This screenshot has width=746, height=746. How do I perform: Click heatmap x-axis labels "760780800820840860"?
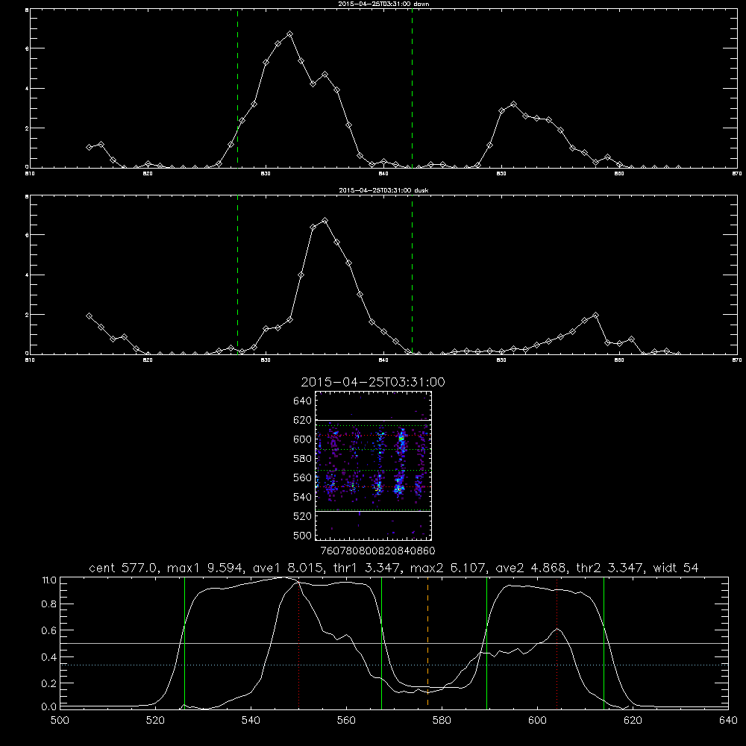(x=377, y=551)
